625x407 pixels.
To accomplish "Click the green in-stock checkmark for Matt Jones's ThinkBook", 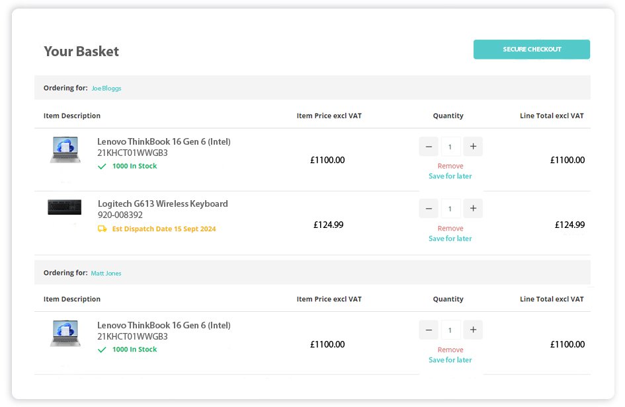I will click(102, 350).
